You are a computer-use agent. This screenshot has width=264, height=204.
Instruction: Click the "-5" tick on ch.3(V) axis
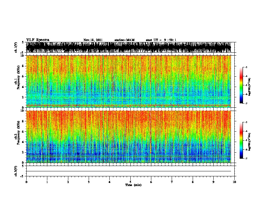[x=22, y=176]
